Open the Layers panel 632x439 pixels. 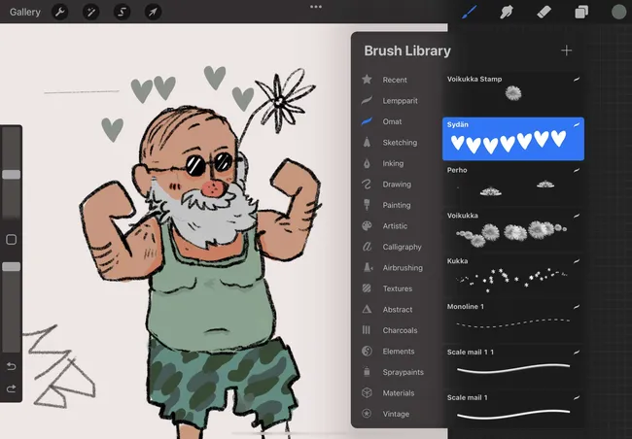pos(581,12)
